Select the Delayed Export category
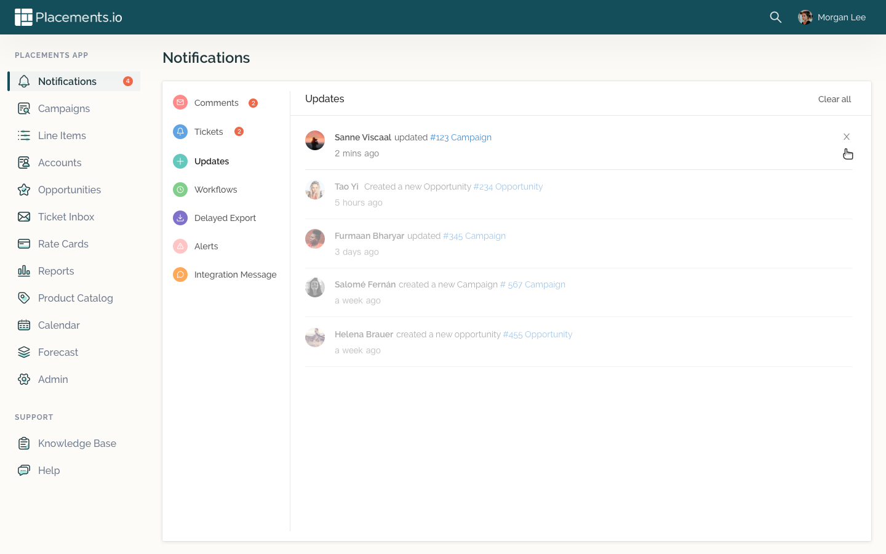Image resolution: width=886 pixels, height=554 pixels. (225, 218)
